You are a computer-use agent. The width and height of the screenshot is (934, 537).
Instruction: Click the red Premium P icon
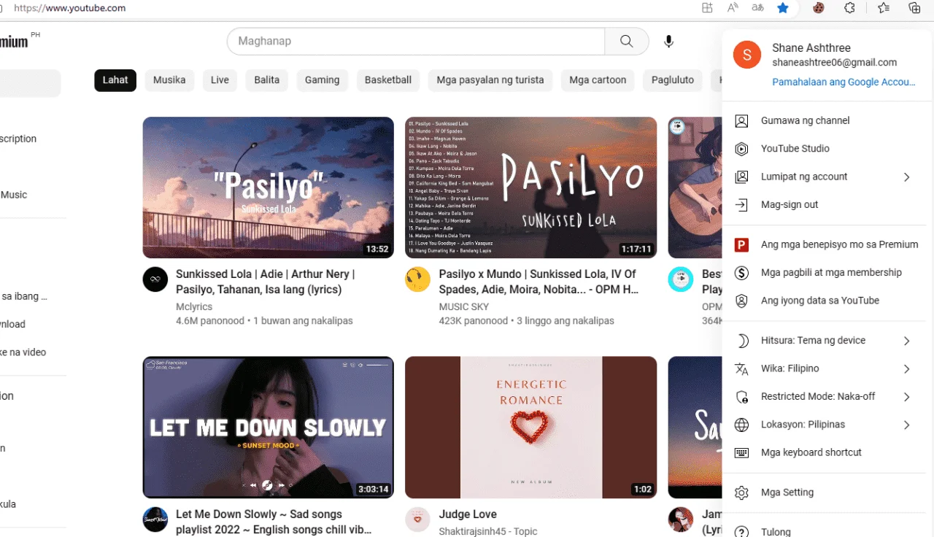pyautogui.click(x=741, y=245)
